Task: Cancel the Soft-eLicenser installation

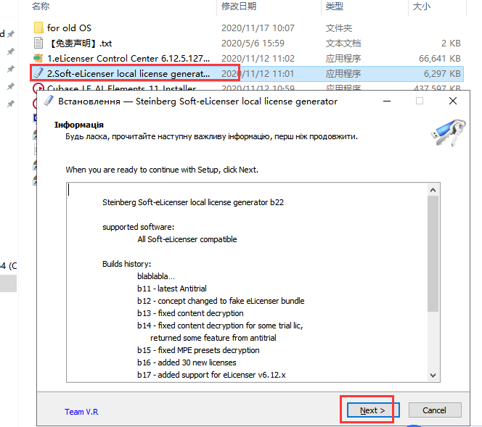Action: [434, 410]
